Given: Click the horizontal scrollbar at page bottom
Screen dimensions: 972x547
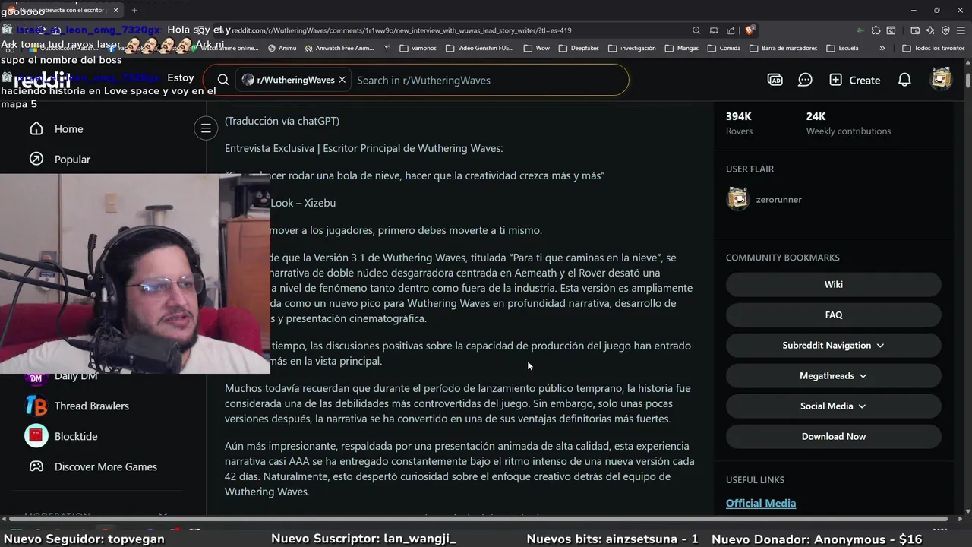Looking at the screenshot, I should pos(478,519).
